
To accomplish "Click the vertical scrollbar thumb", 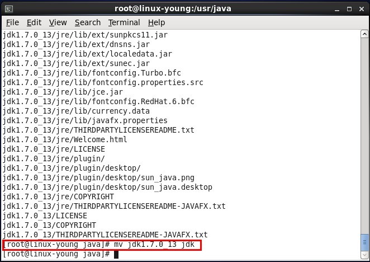I will [x=364, y=242].
